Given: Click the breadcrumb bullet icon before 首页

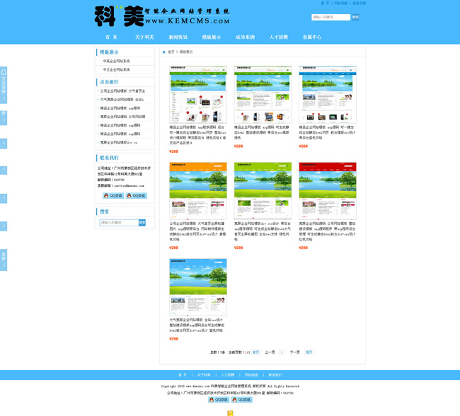Looking at the screenshot, I should click(x=164, y=52).
